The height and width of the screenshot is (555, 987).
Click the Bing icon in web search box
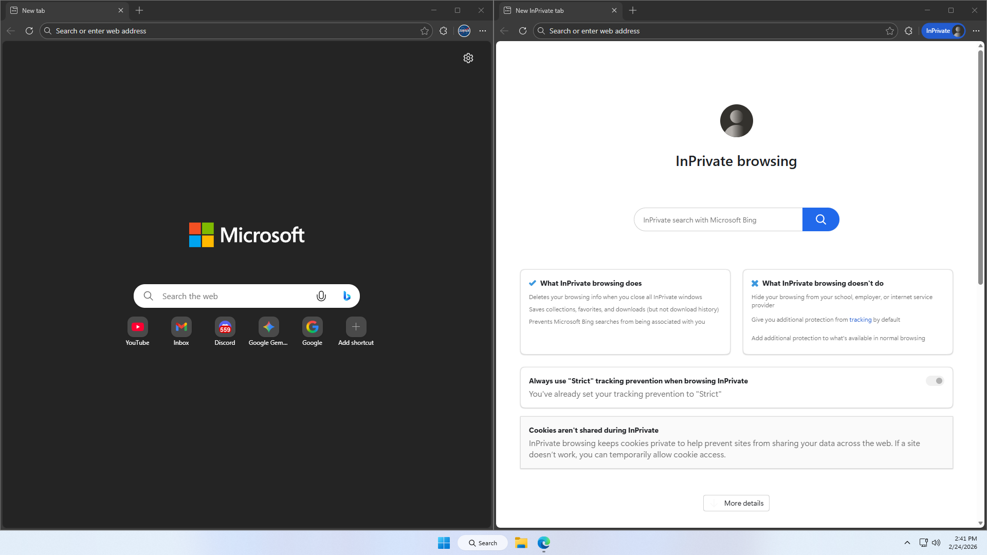pos(346,296)
